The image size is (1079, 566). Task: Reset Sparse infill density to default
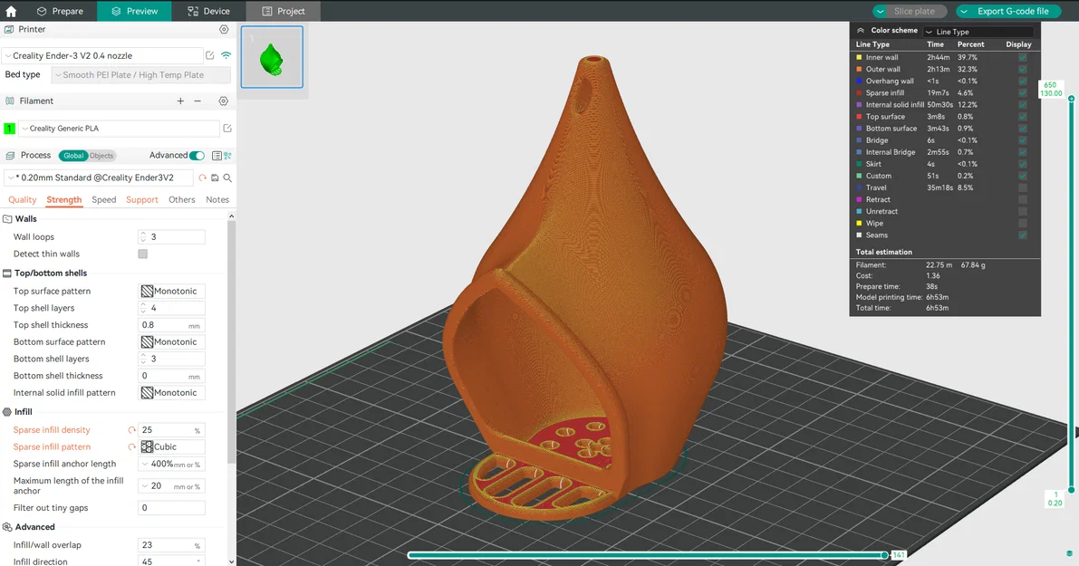pos(131,430)
